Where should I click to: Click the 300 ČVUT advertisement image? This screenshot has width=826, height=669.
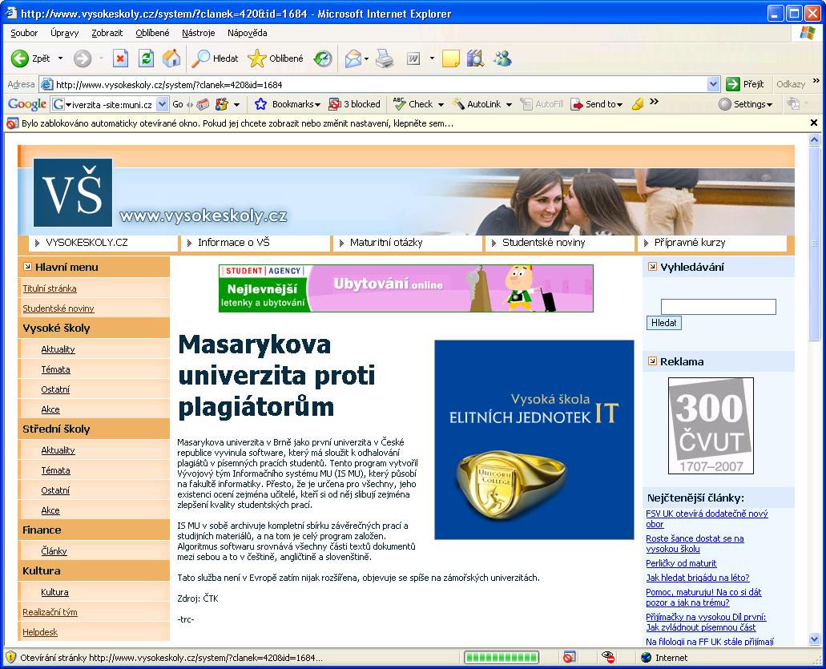[711, 425]
